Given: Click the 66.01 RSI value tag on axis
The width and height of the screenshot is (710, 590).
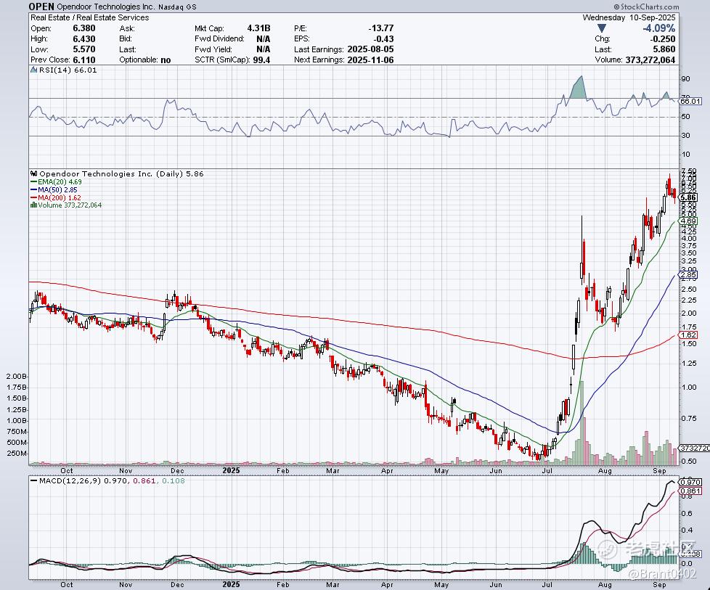Looking at the screenshot, I should pos(690,102).
